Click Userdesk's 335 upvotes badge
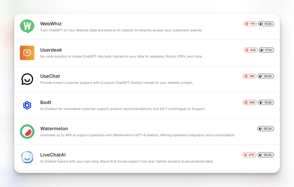Screen dimensions: 294x187 tap(250, 50)
